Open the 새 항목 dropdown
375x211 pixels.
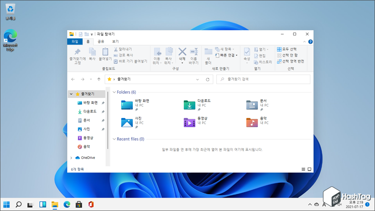pos(225,49)
